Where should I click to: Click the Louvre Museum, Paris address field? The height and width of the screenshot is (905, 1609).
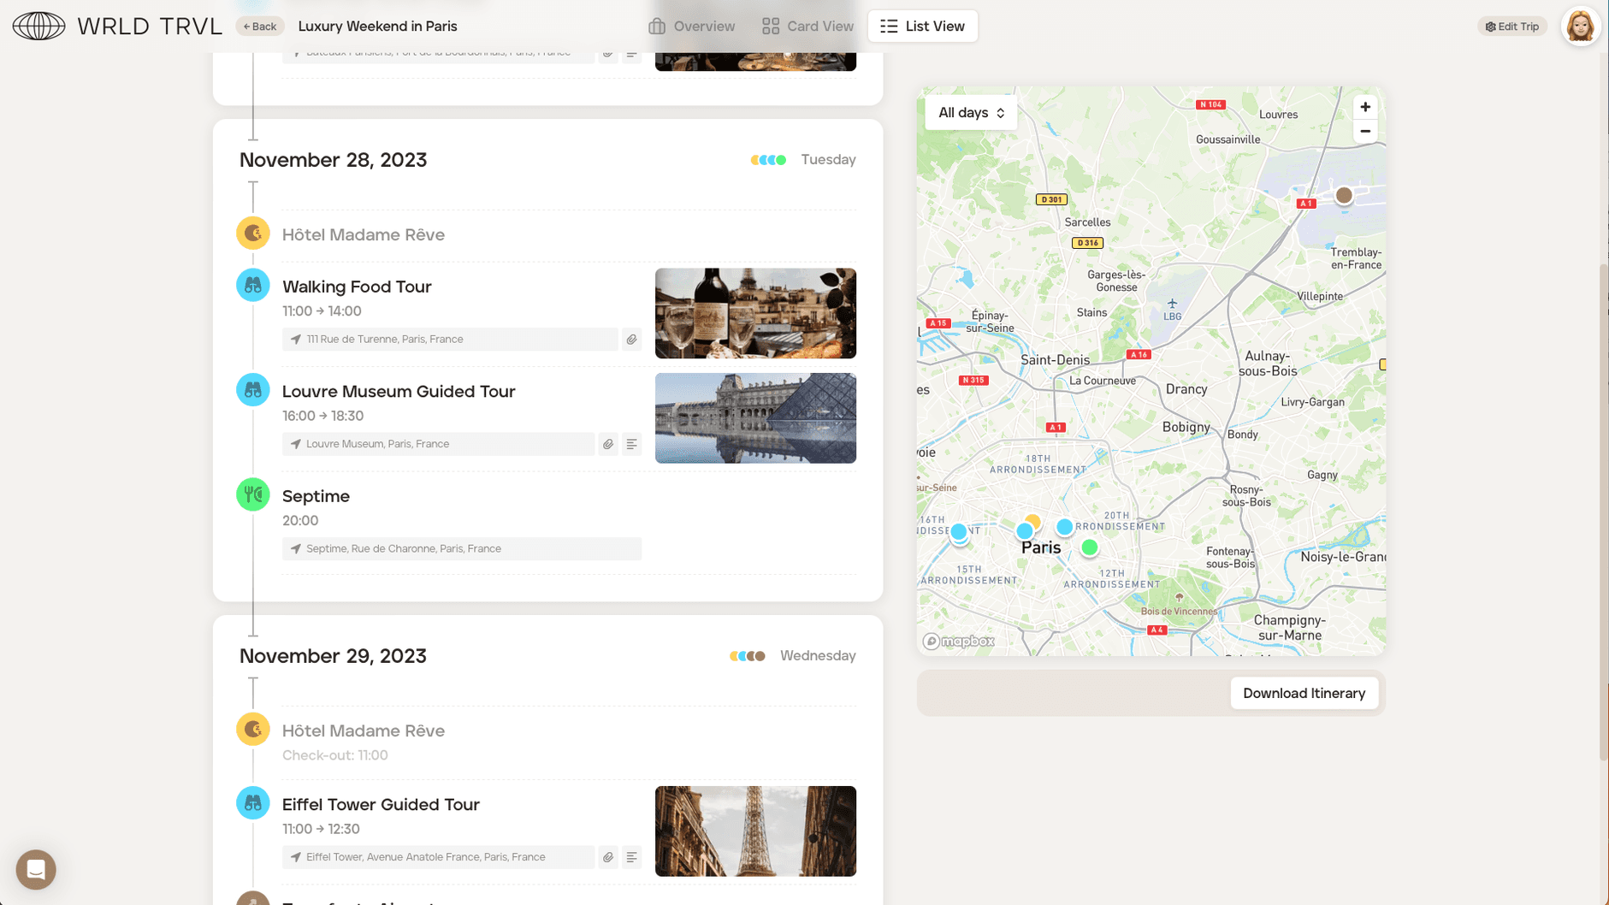tap(438, 444)
